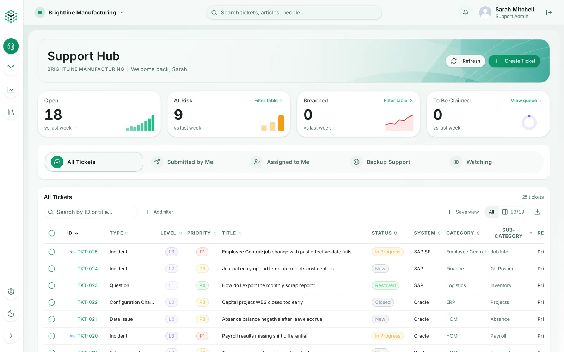The height and width of the screenshot is (352, 564).
Task: Open the support headset sidebar icon
Action: pos(11,46)
